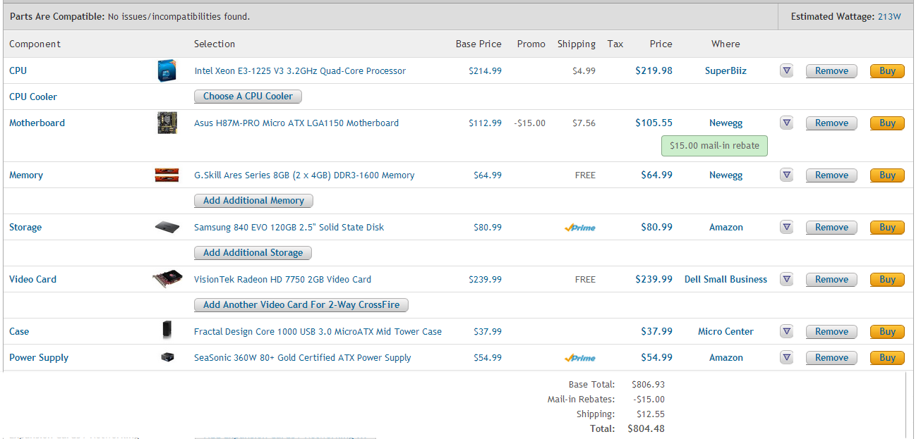This screenshot has width=921, height=439.
Task: Buy the G.Skill memory
Action: click(887, 175)
